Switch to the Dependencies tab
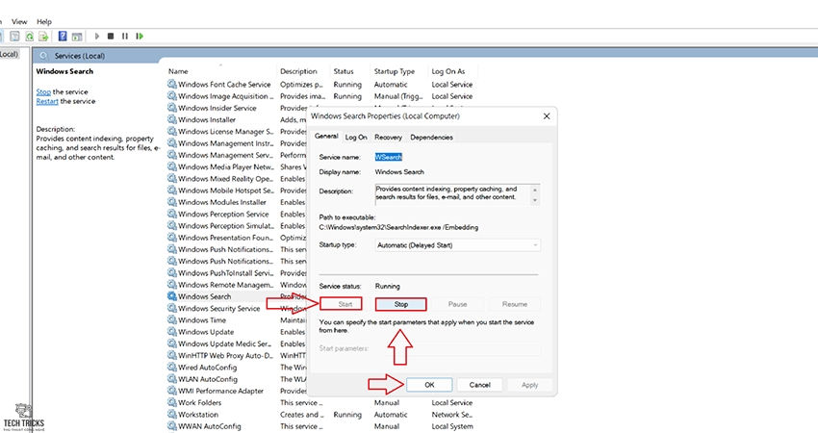 (431, 138)
